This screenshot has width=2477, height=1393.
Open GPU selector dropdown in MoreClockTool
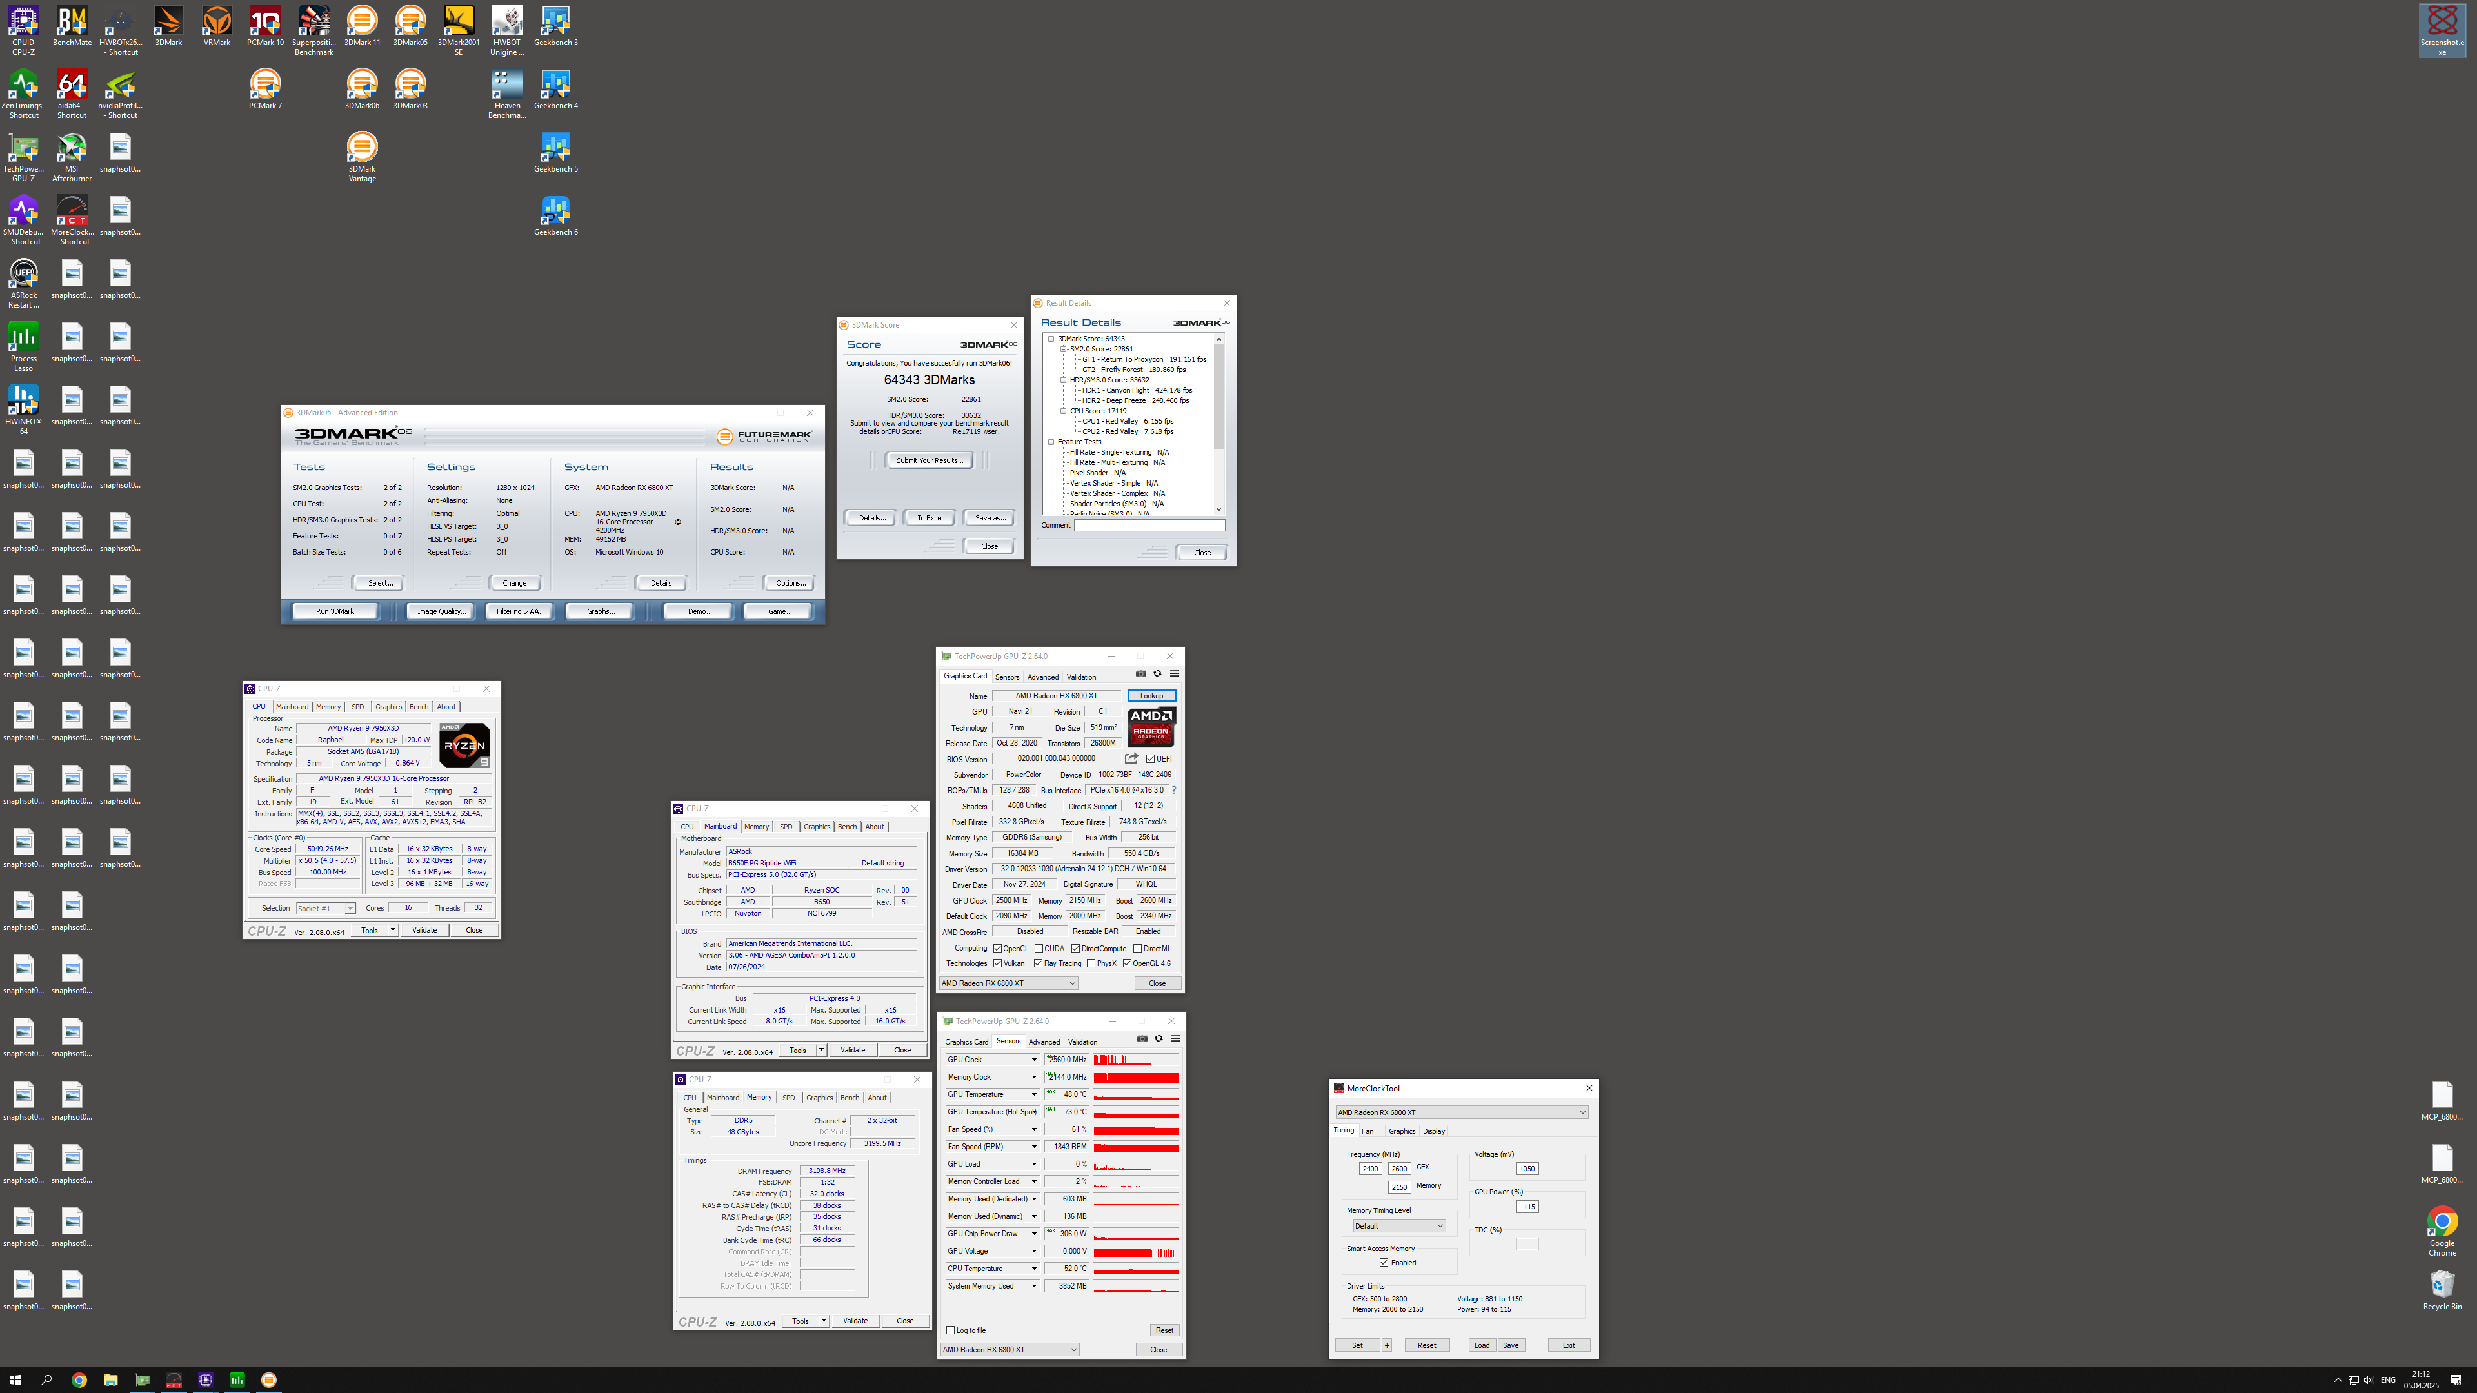click(1462, 1112)
